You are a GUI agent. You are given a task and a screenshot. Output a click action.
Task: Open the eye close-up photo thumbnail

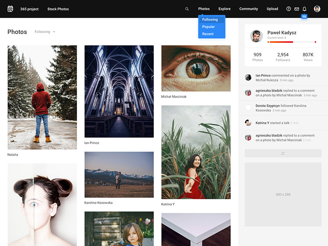[196, 68]
